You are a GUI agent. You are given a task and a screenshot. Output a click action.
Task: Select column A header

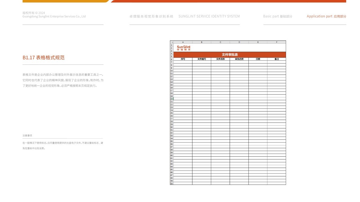[x=183, y=42]
